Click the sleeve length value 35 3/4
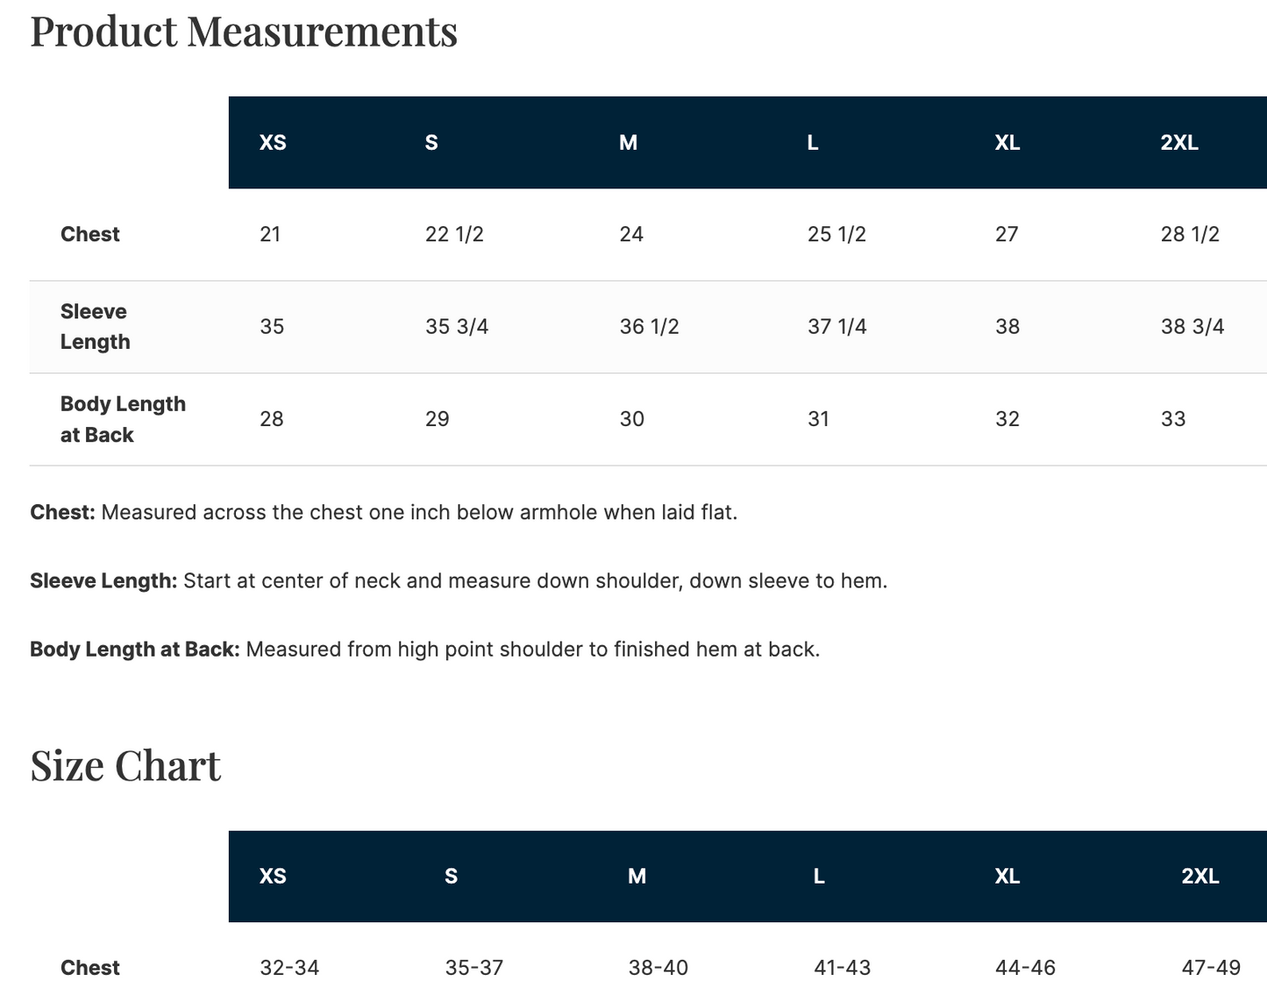 [x=457, y=327]
